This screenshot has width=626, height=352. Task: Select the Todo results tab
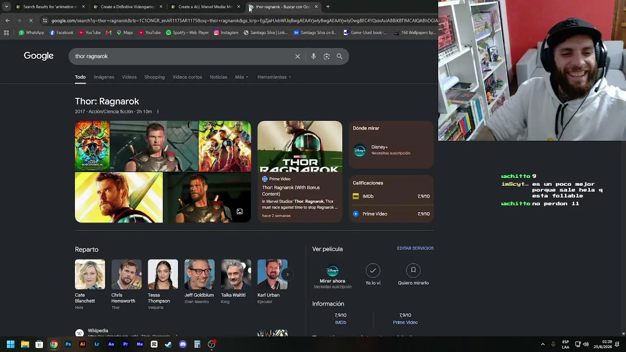point(80,77)
